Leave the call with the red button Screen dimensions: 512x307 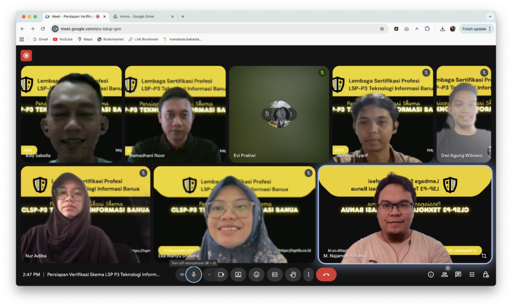click(x=326, y=274)
